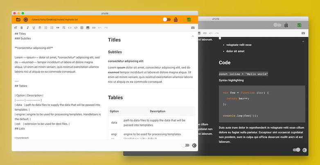
Task: Toggle bold formatting
Action: tap(22, 28)
